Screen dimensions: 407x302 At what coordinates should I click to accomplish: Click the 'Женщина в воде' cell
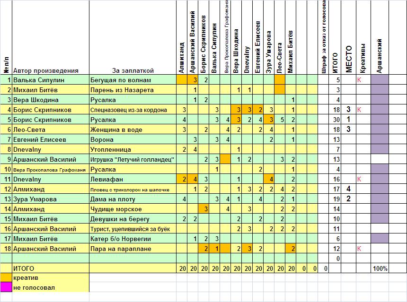tap(133, 129)
